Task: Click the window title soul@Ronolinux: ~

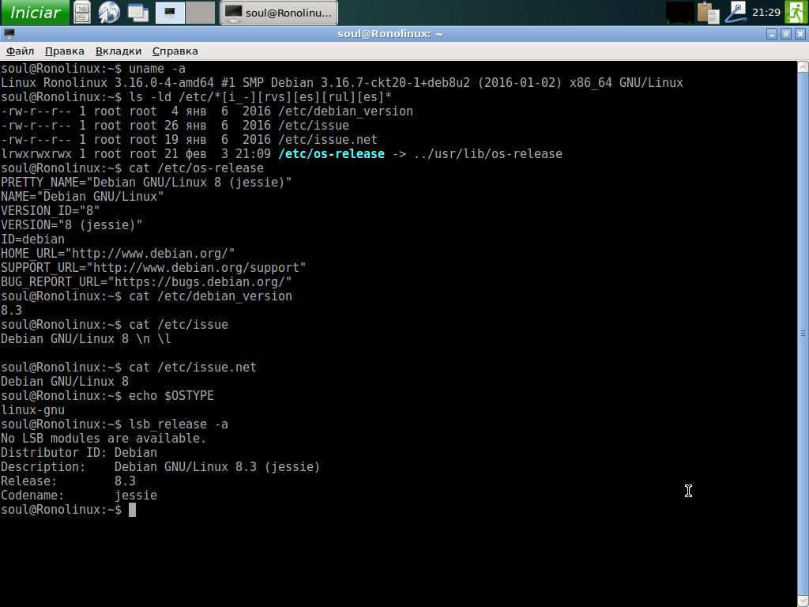Action: [390, 34]
